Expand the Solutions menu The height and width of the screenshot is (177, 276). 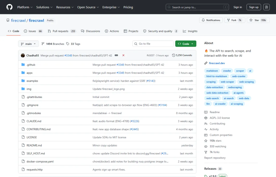44,7
